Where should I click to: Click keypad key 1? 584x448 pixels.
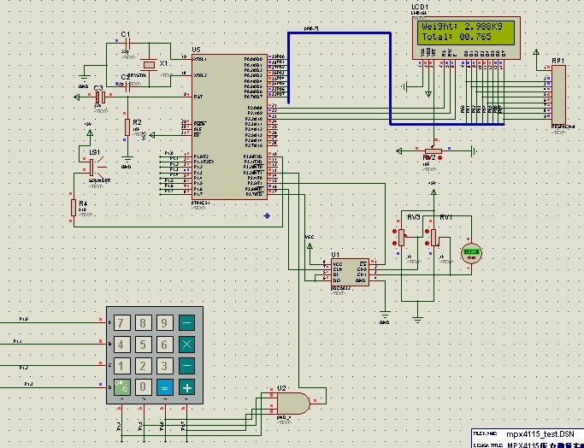(121, 366)
